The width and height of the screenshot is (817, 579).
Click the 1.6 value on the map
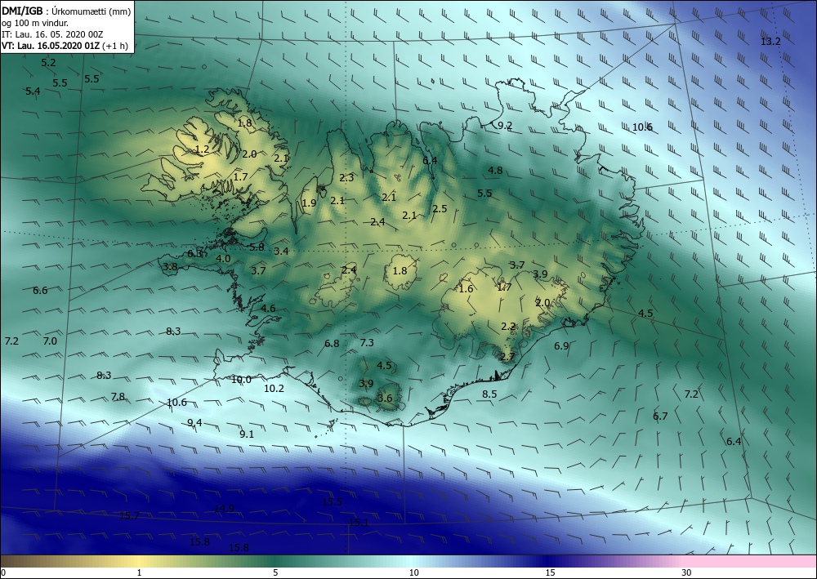click(466, 289)
